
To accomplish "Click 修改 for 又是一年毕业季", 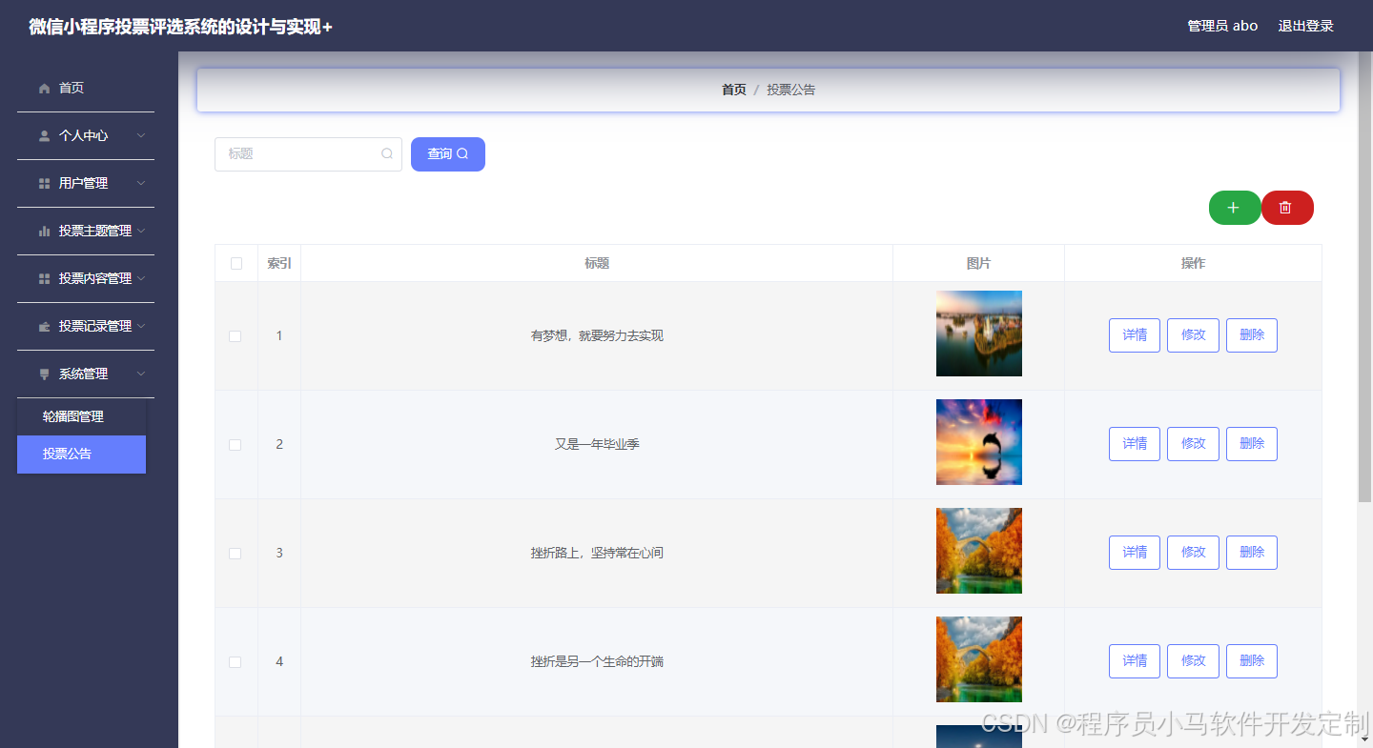I will (x=1193, y=444).
